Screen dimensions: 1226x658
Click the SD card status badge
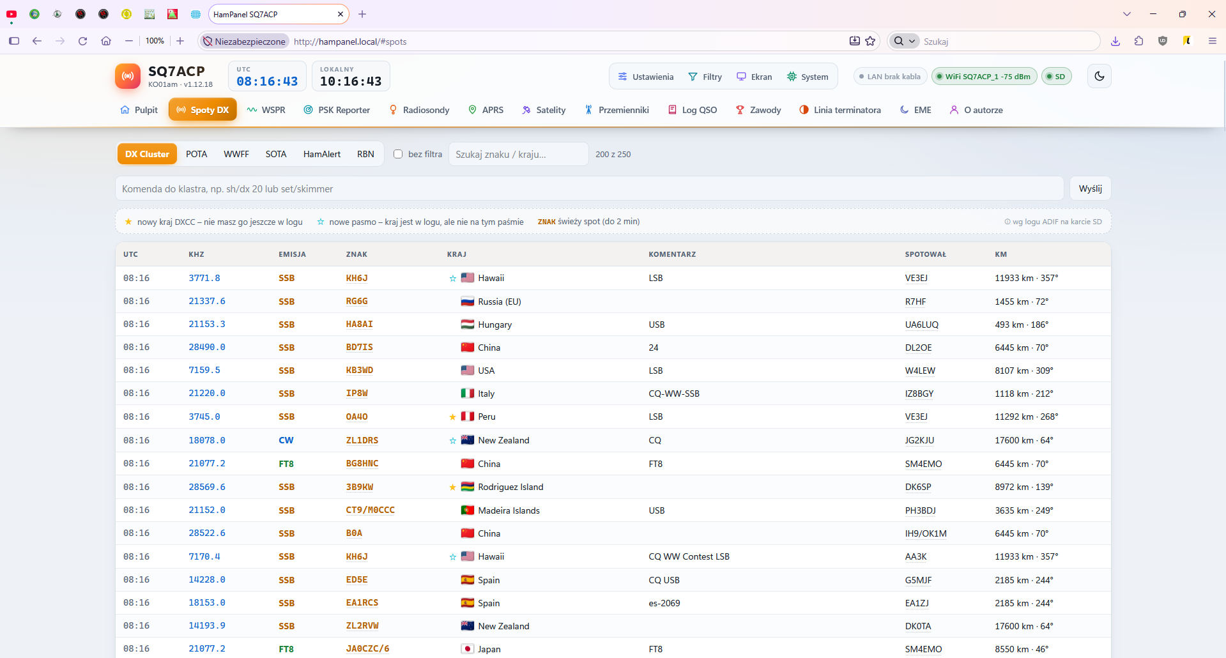(1056, 77)
